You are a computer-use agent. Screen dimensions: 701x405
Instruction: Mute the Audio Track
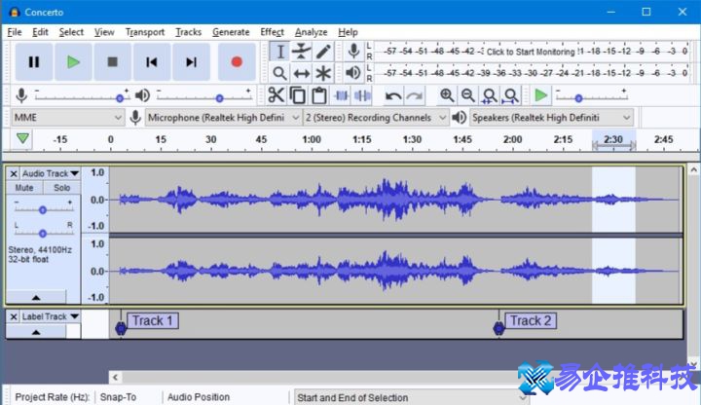(x=24, y=188)
